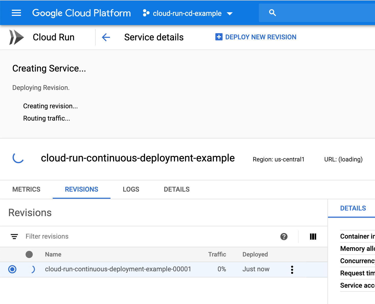Select the radio button for revision 00001
Viewport: 375px width, 304px height.
pos(12,269)
